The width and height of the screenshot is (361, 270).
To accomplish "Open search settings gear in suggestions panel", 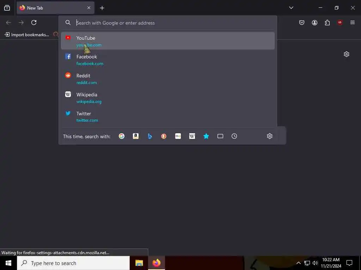I will (270, 136).
